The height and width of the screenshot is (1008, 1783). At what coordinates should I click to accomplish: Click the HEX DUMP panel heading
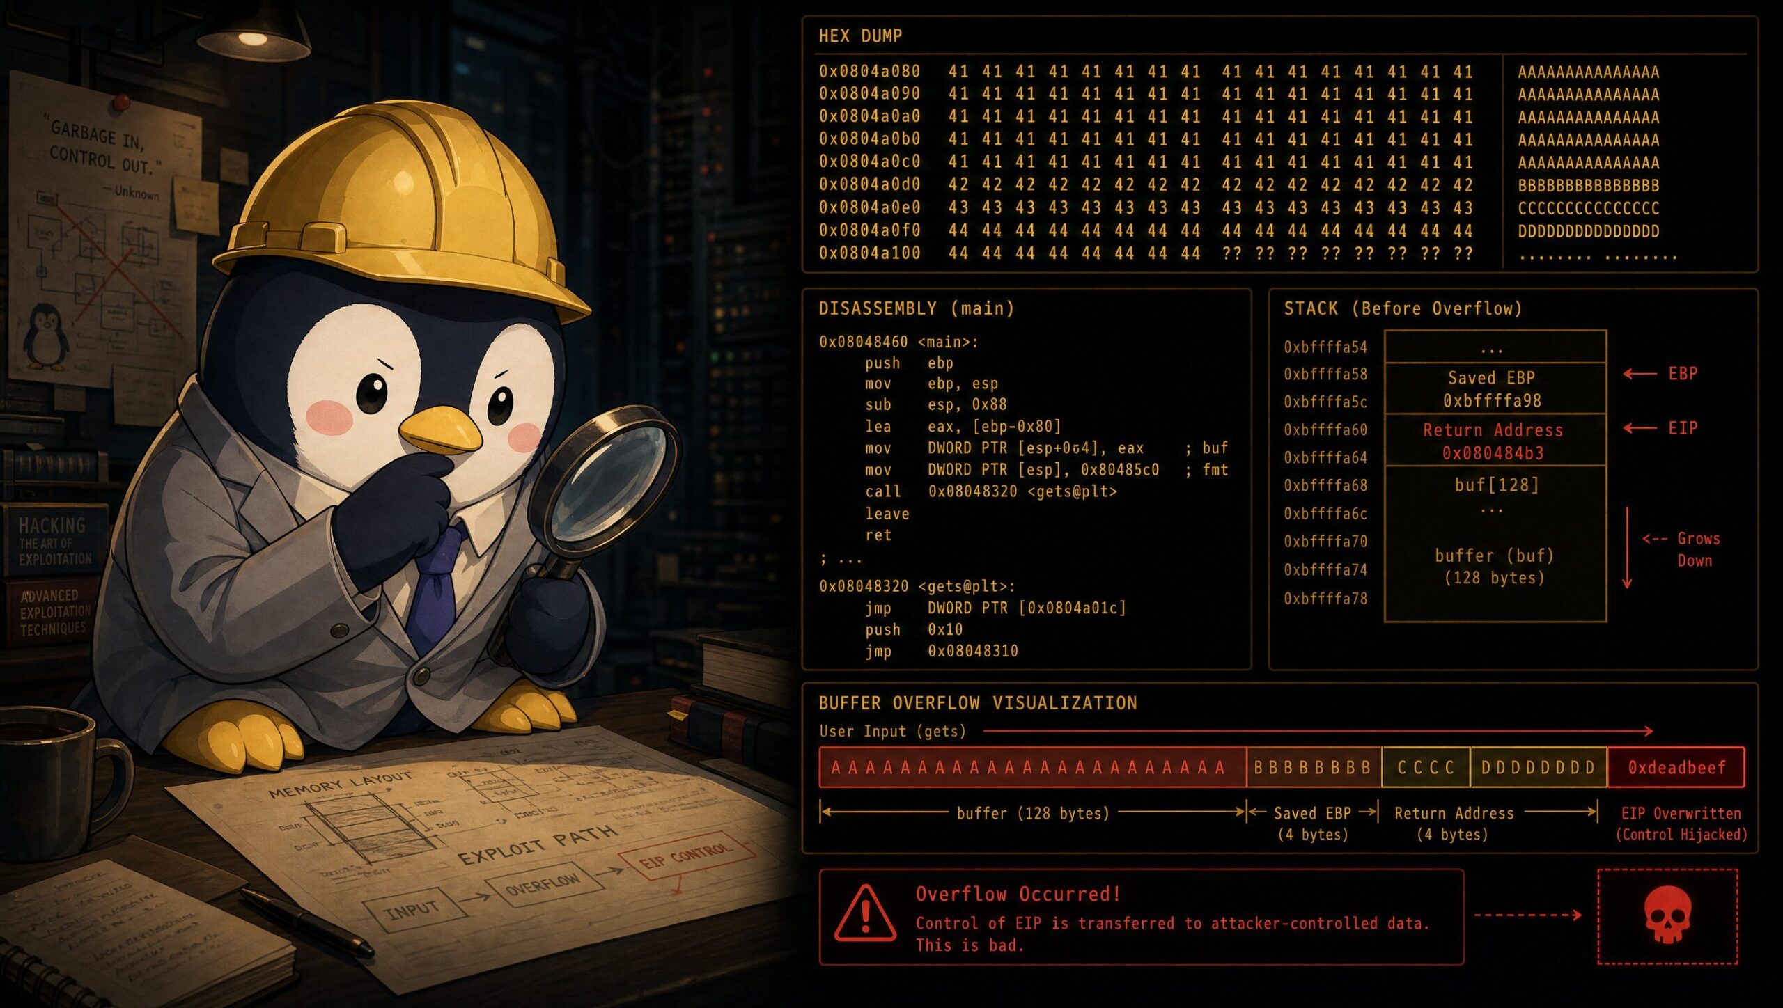tap(860, 36)
